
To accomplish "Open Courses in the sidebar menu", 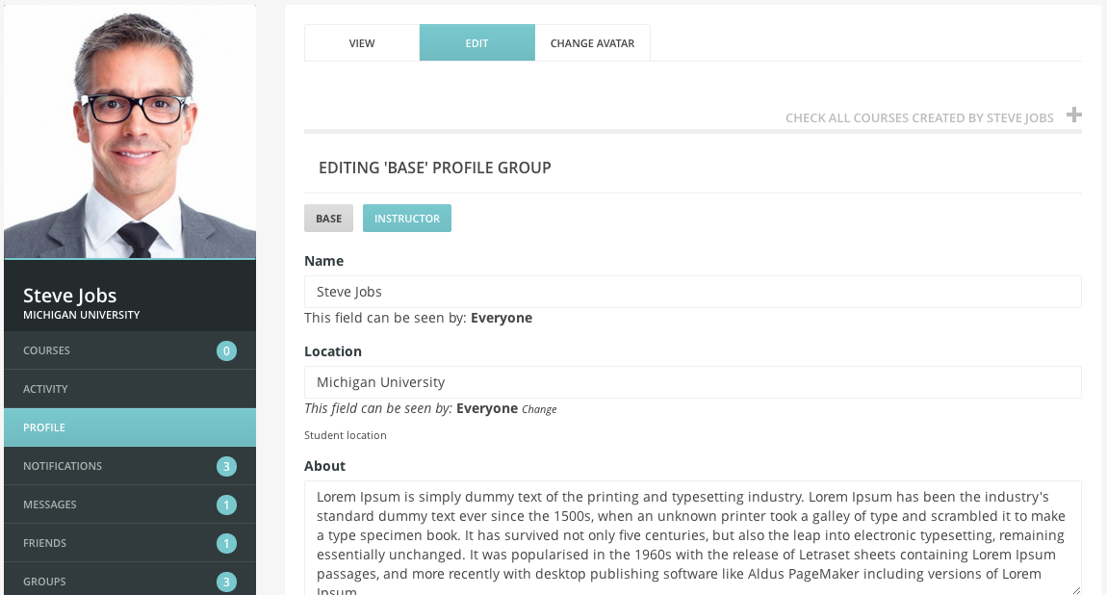I will (x=130, y=350).
